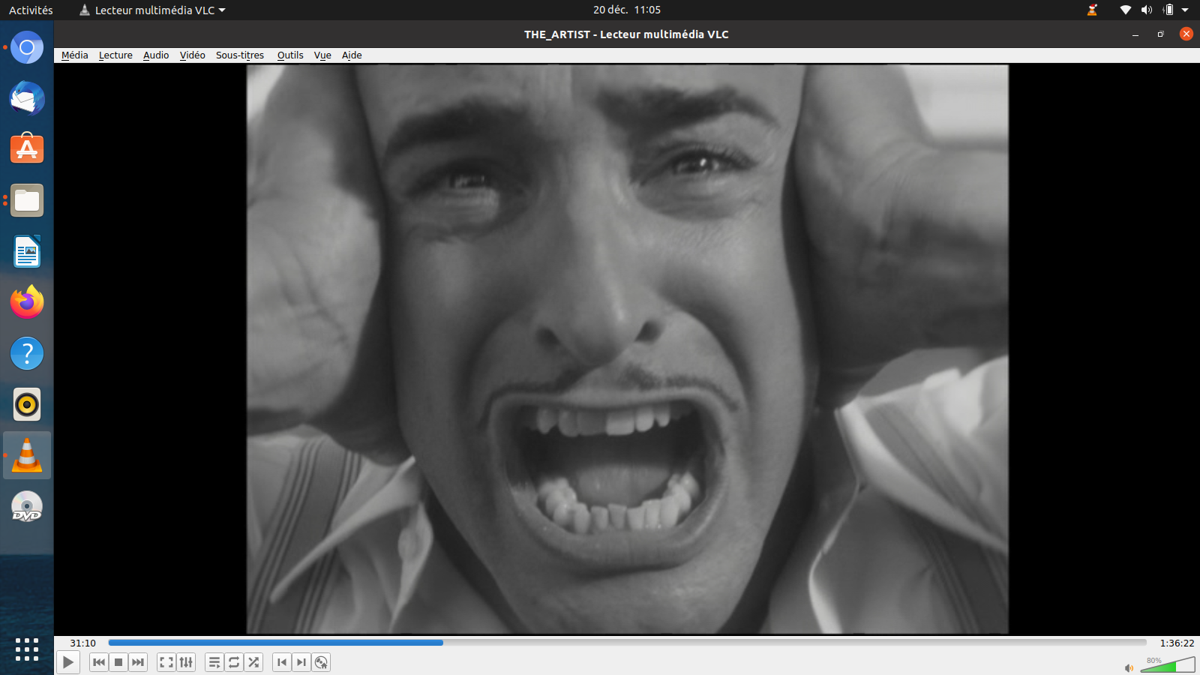Skip to next media in playlist
The height and width of the screenshot is (675, 1200).
[x=138, y=662]
